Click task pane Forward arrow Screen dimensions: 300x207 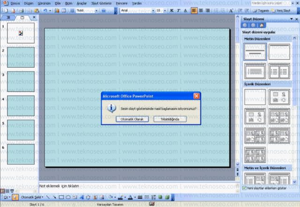(x=253, y=25)
